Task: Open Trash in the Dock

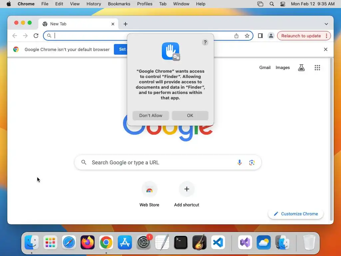Action: click(309, 242)
